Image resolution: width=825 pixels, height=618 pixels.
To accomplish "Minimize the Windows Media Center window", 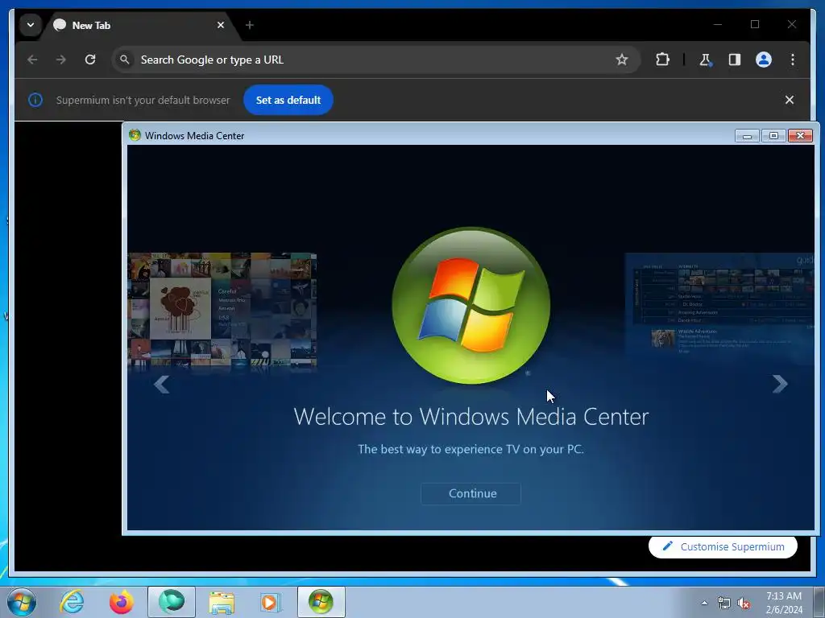I will pyautogui.click(x=747, y=135).
